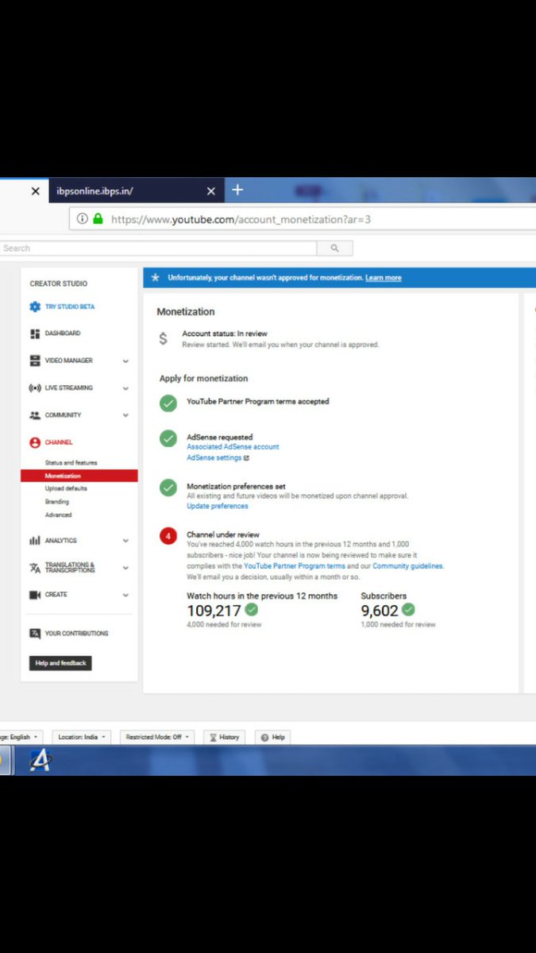536x953 pixels.
Task: Click the Create camera icon
Action: (x=35, y=595)
